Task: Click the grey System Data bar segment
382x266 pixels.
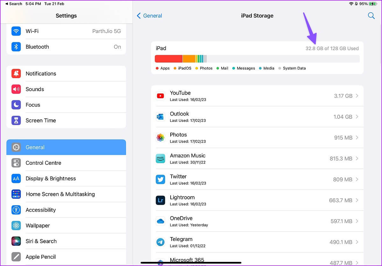Action: pyautogui.click(x=205, y=59)
